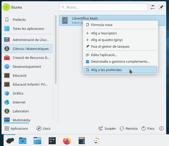Open the calculator from the taskbar

pyautogui.click(x=81, y=140)
